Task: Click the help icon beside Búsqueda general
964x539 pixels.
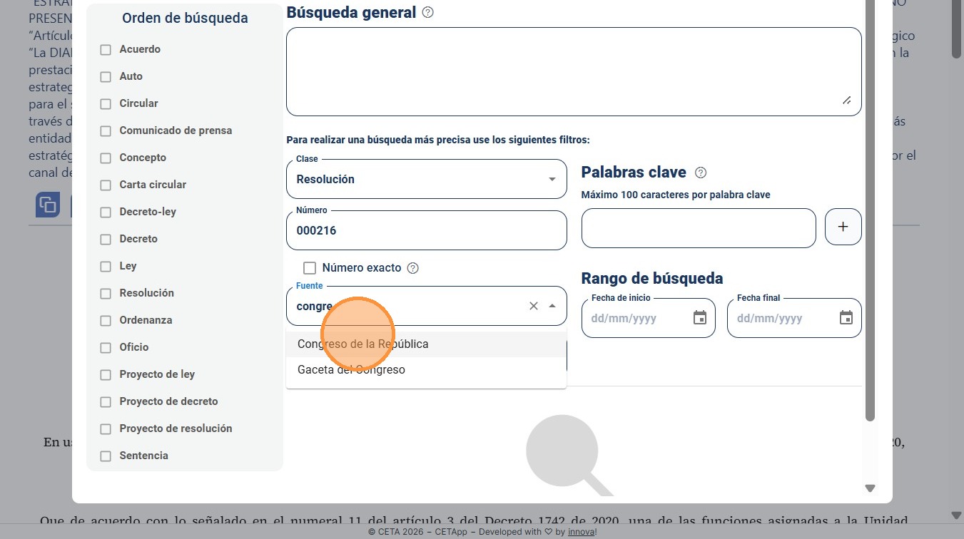Action: (x=427, y=12)
